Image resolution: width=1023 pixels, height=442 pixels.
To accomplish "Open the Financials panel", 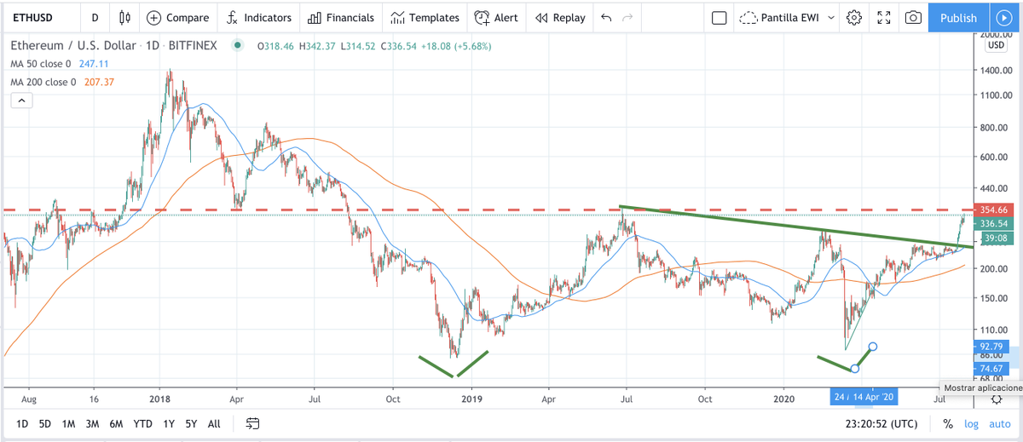I will [x=340, y=17].
